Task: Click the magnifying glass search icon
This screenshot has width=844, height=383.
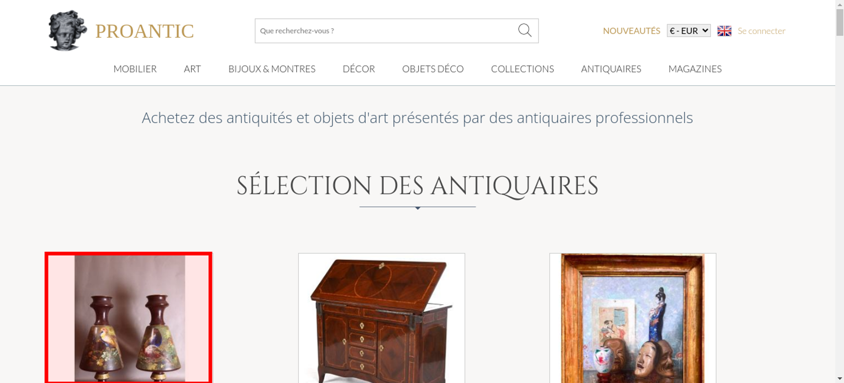Action: pos(525,30)
